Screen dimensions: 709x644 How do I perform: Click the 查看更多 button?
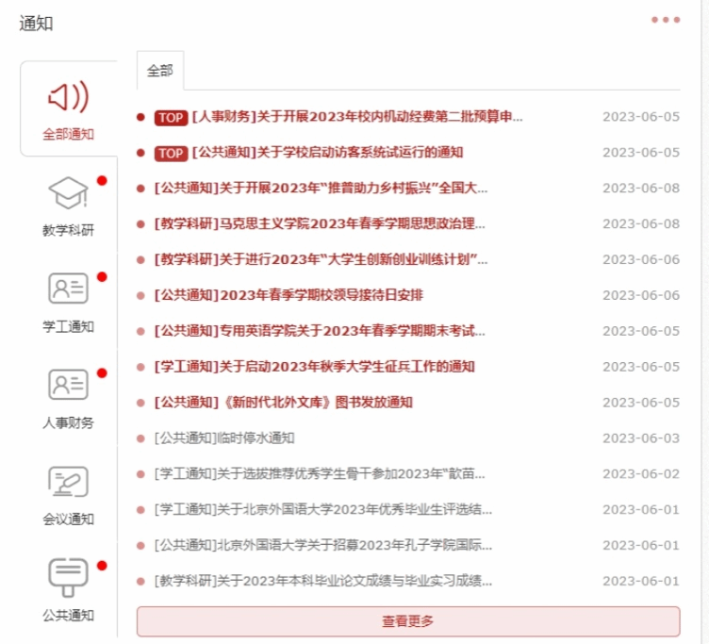click(407, 621)
